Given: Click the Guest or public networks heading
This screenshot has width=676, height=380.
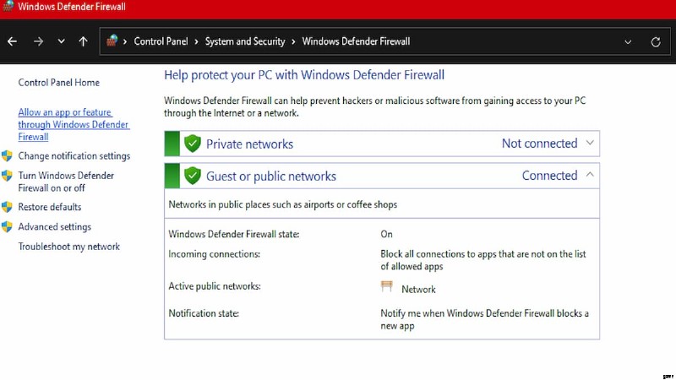Looking at the screenshot, I should coord(271,176).
